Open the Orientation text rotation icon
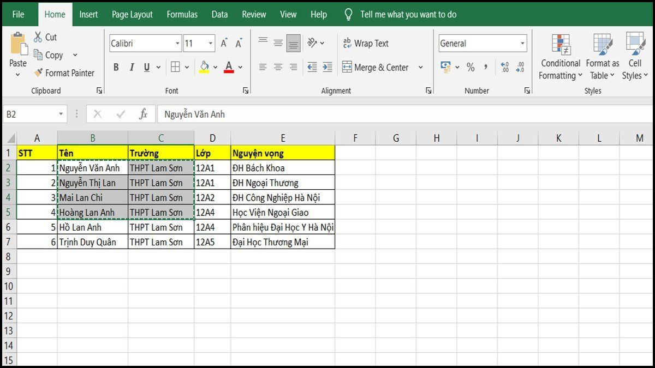This screenshot has width=655, height=368. [x=312, y=43]
